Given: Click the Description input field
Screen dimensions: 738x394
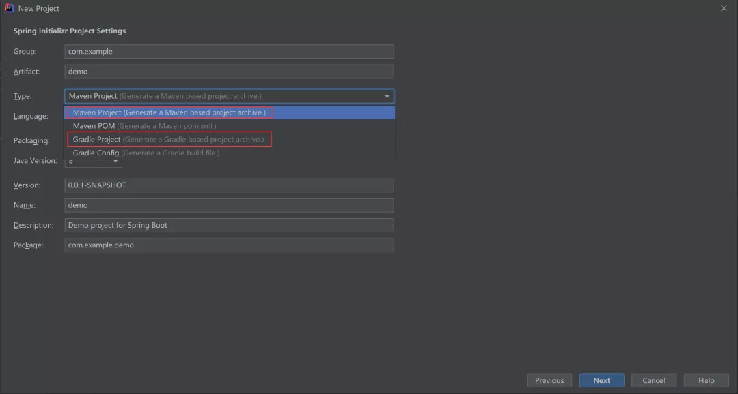Looking at the screenshot, I should 229,225.
